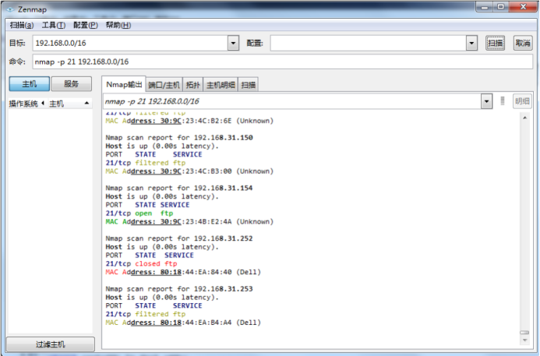Click the 过滤主机 filter hosts button
Screen dimensions: 540x356
click(51, 344)
